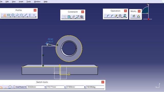Click the compass at top right
The width and height of the screenshot is (164, 92).
[147, 12]
